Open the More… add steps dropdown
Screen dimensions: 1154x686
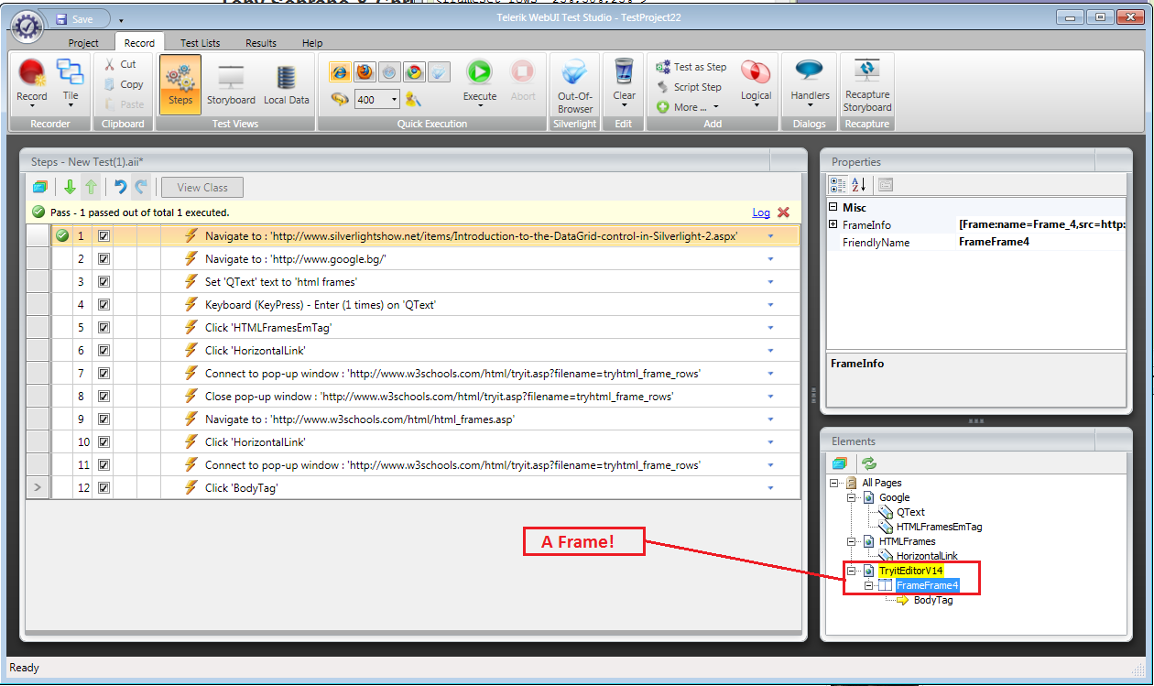click(x=687, y=107)
